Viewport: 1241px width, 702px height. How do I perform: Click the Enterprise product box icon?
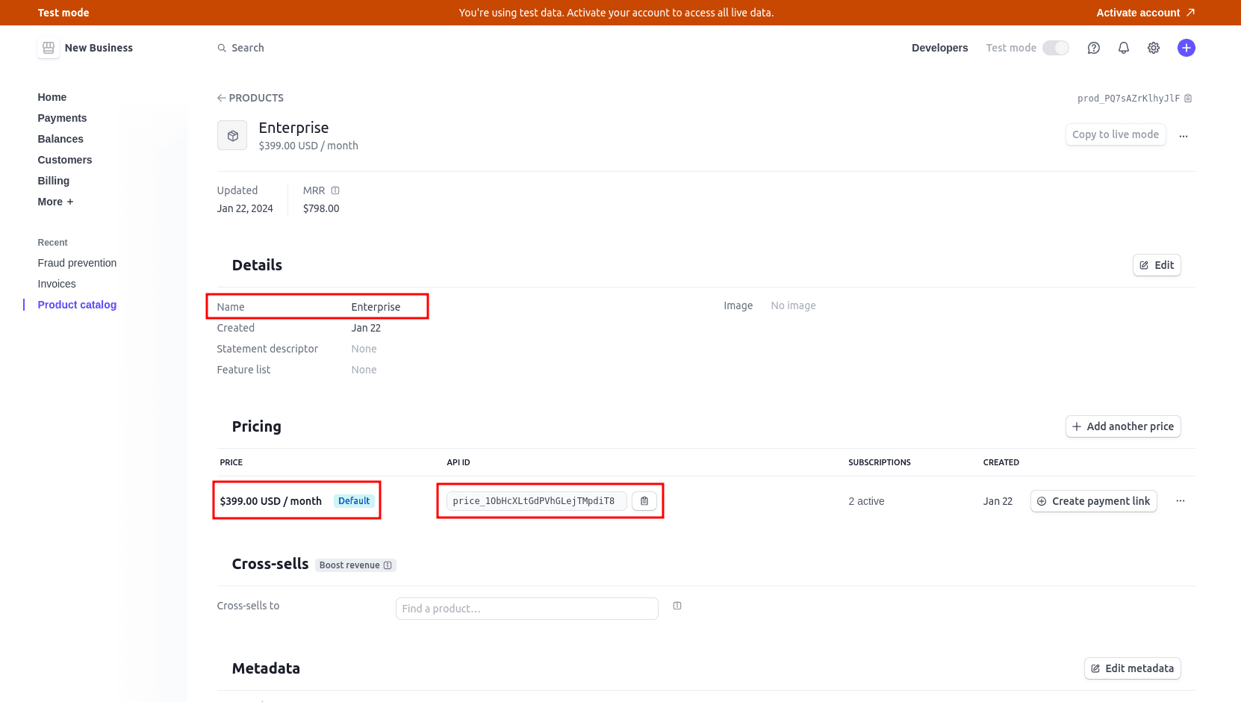232,136
